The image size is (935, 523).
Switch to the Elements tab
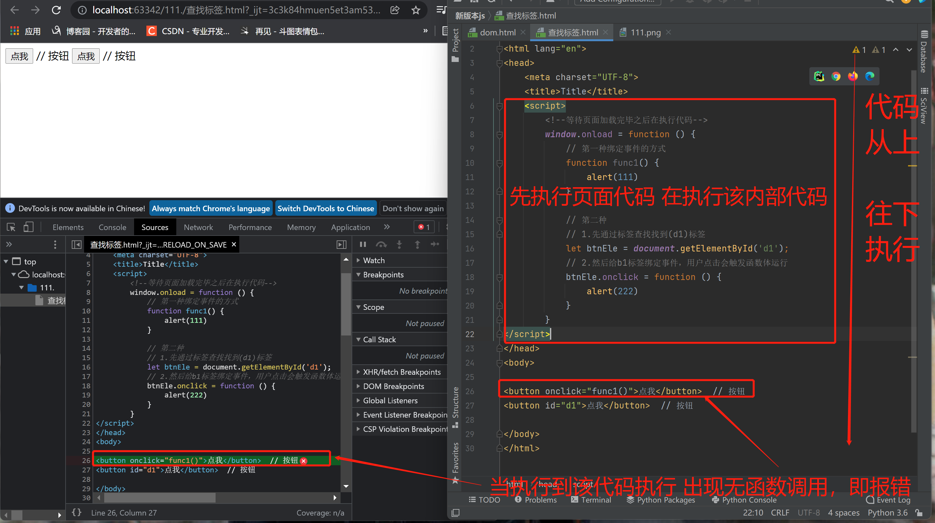coord(68,227)
